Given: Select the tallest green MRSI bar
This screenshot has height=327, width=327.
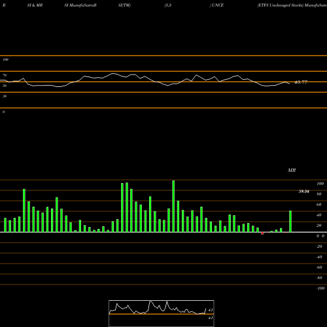Looking at the screenshot, I should (x=173, y=206).
